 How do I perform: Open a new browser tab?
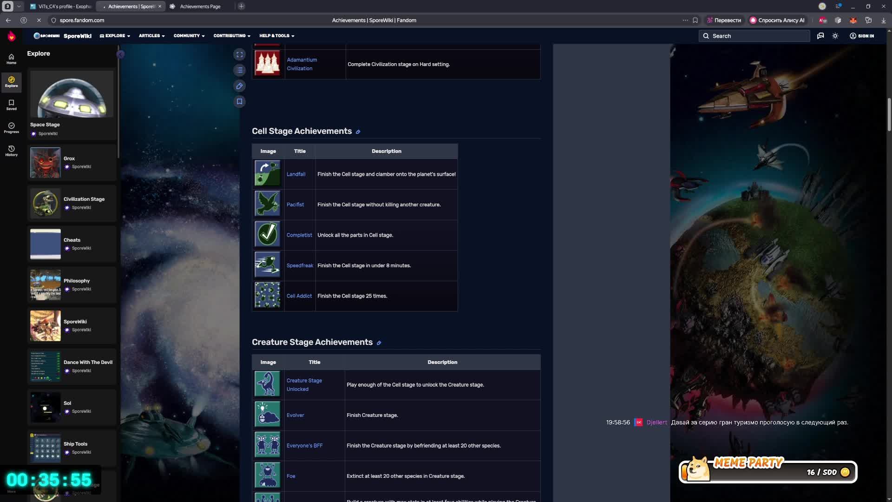pyautogui.click(x=242, y=7)
